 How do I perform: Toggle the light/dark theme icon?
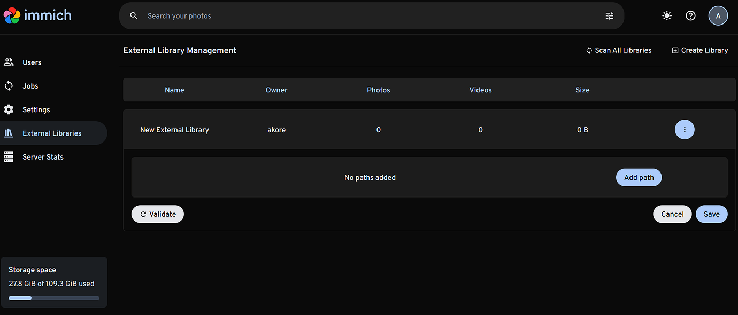pos(666,16)
